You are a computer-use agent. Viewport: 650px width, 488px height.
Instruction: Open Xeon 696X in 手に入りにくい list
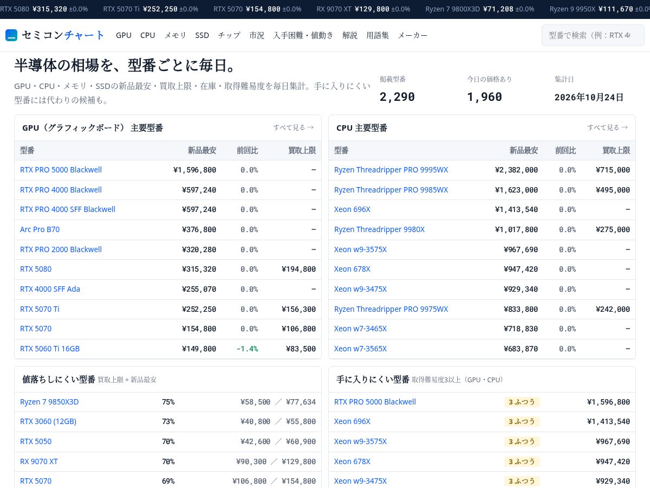[x=352, y=421]
